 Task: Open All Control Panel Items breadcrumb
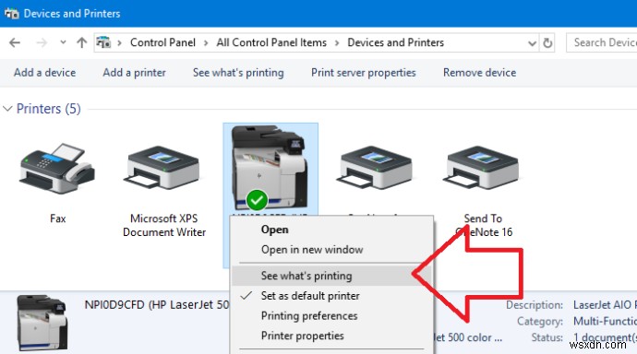tap(271, 42)
